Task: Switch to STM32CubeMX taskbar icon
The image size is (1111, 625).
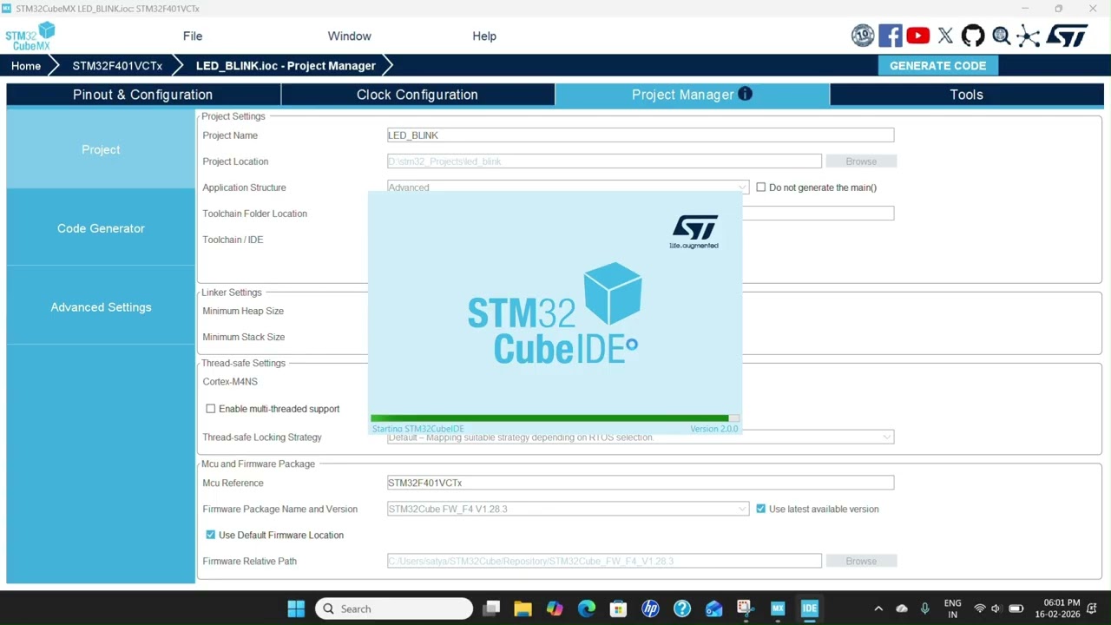Action: (x=778, y=609)
